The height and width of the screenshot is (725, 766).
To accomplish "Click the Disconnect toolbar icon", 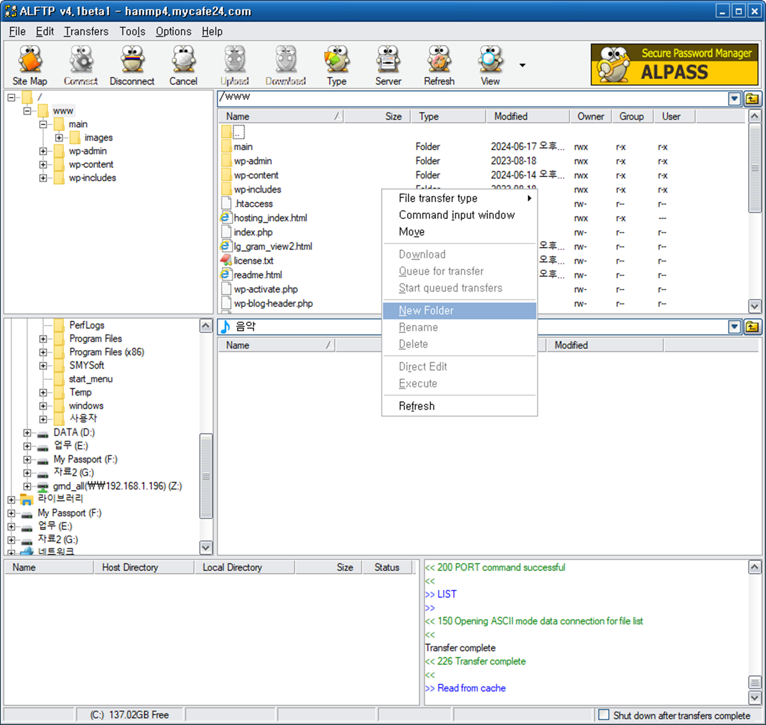I will pyautogui.click(x=132, y=65).
